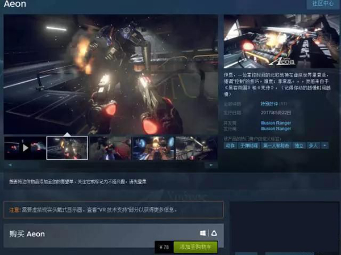Image resolution: width=341 pixels, height=255 pixels.
Task: Click the 第一人称射击 tag
Action: click(x=276, y=146)
